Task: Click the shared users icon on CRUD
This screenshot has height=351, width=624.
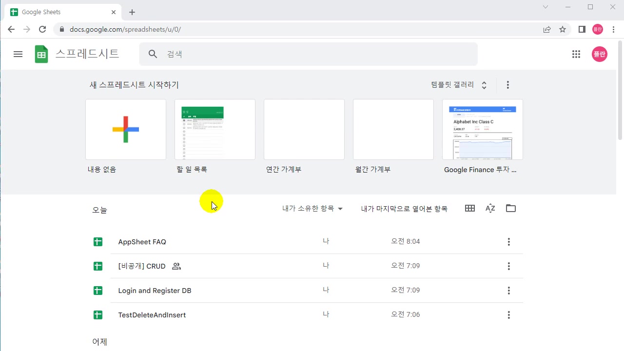Action: [176, 266]
